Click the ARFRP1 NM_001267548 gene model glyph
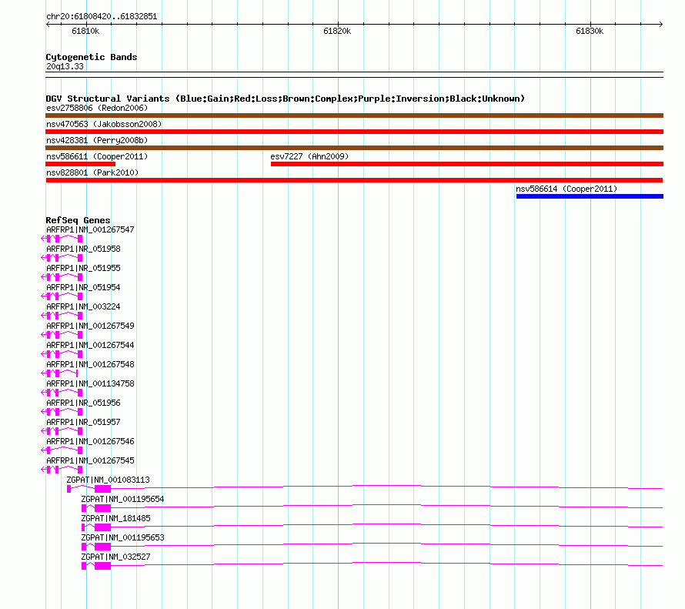 coord(59,373)
